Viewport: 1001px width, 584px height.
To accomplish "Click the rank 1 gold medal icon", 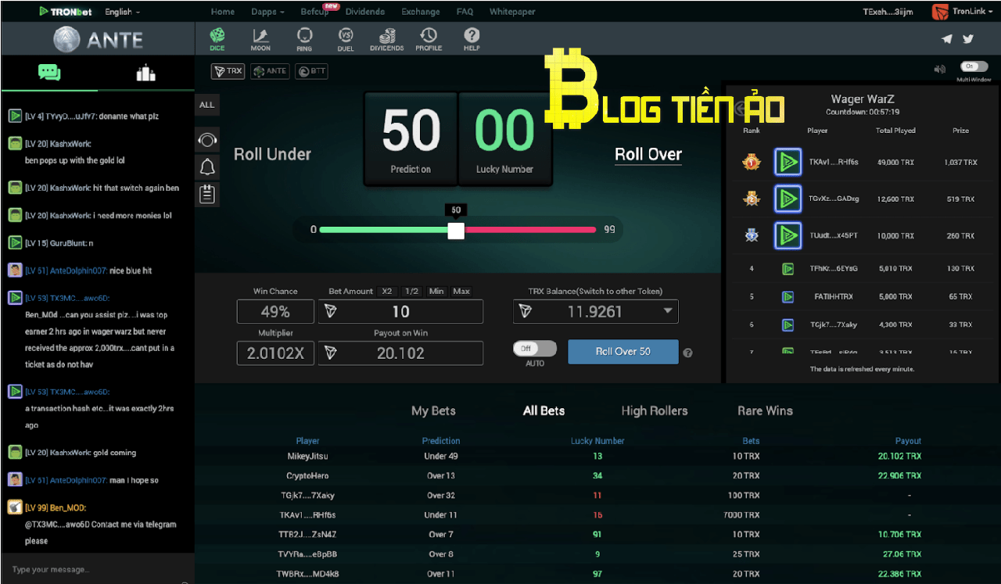I will [x=752, y=163].
